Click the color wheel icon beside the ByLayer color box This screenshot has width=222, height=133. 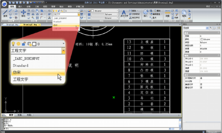click(89, 11)
